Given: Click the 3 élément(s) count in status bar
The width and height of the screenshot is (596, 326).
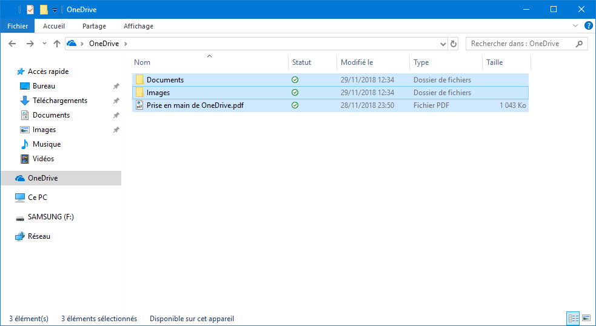Looking at the screenshot, I should click(x=29, y=319).
